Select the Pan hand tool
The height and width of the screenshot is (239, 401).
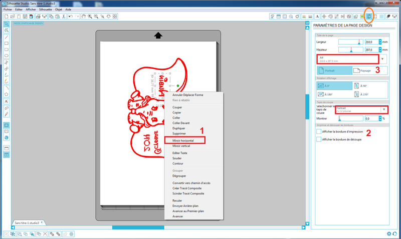tap(84, 16)
